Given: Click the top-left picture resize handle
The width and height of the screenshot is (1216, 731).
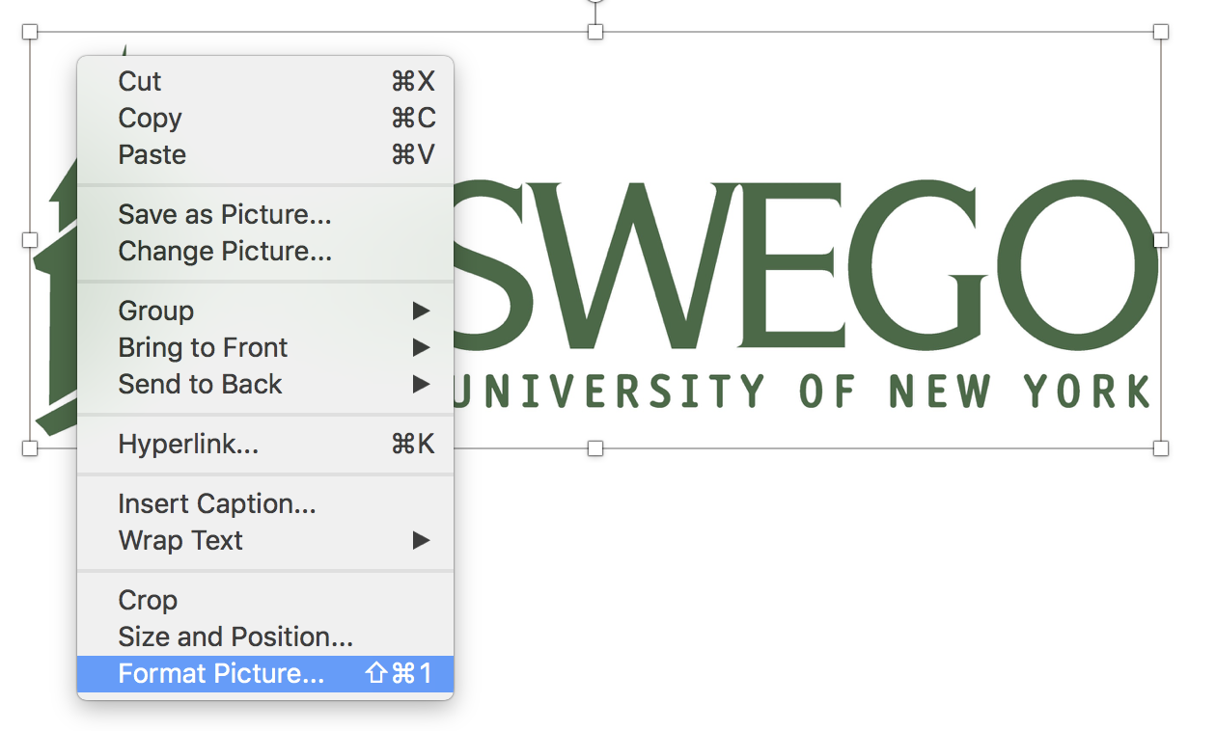Looking at the screenshot, I should pos(30,32).
